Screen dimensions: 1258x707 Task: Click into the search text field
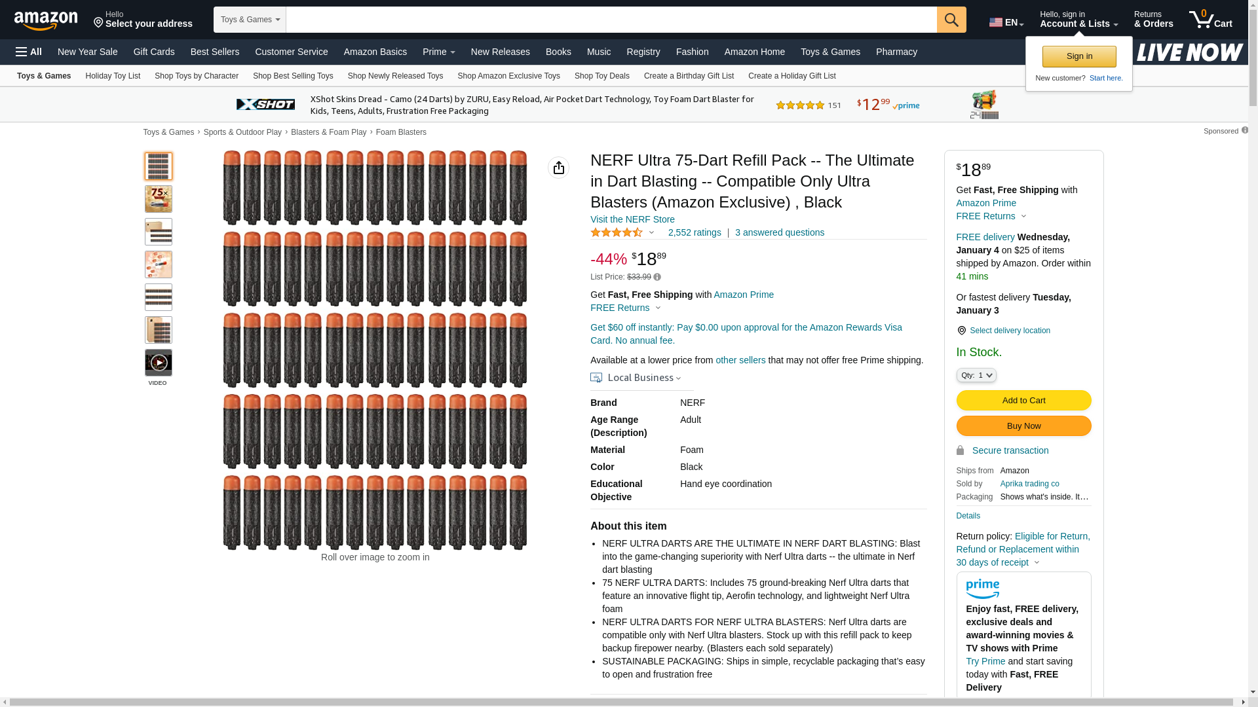point(611,20)
